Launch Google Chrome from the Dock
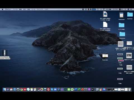The image size is (134, 100). click(21, 89)
